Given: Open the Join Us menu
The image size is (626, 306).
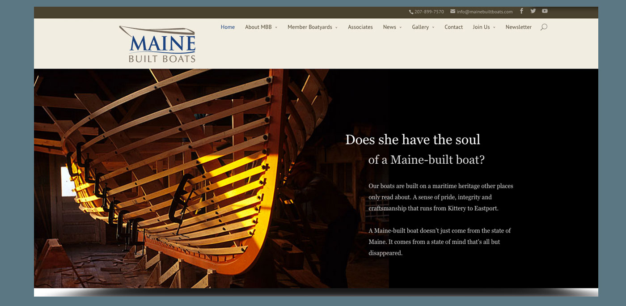Looking at the screenshot, I should pos(481,27).
